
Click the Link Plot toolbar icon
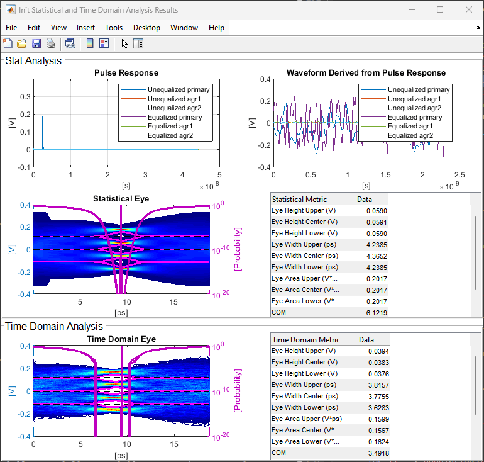click(70, 43)
